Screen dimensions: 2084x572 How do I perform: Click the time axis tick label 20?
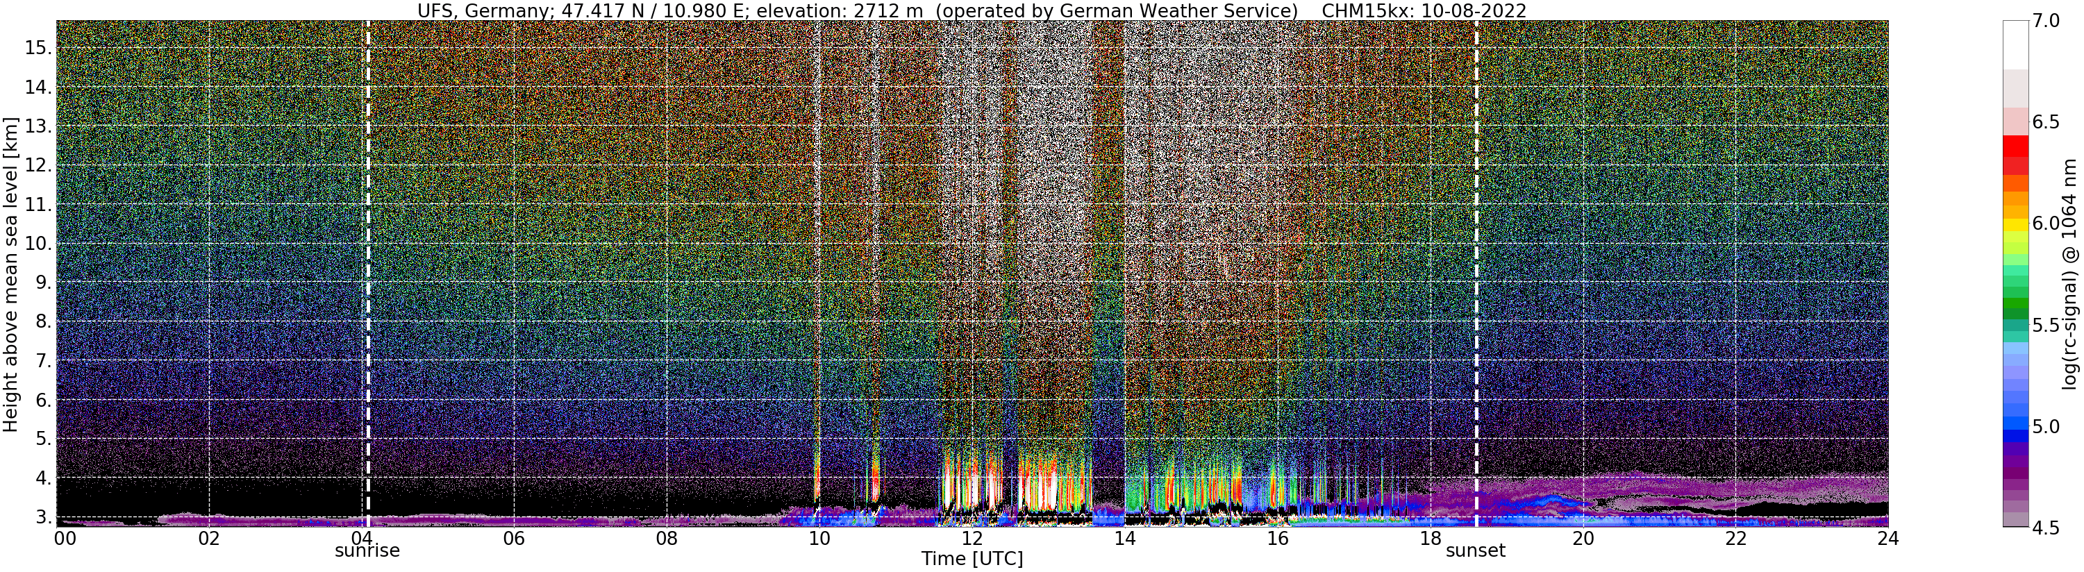click(1583, 539)
